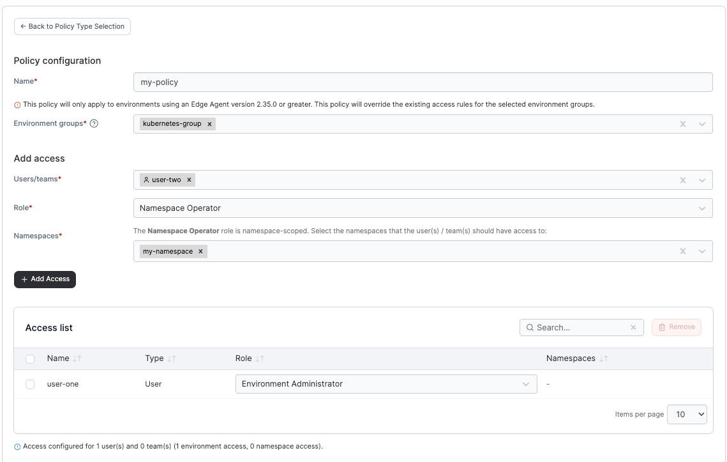This screenshot has width=727, height=462.
Task: Clear all selected Namespaces
Action: click(x=683, y=252)
